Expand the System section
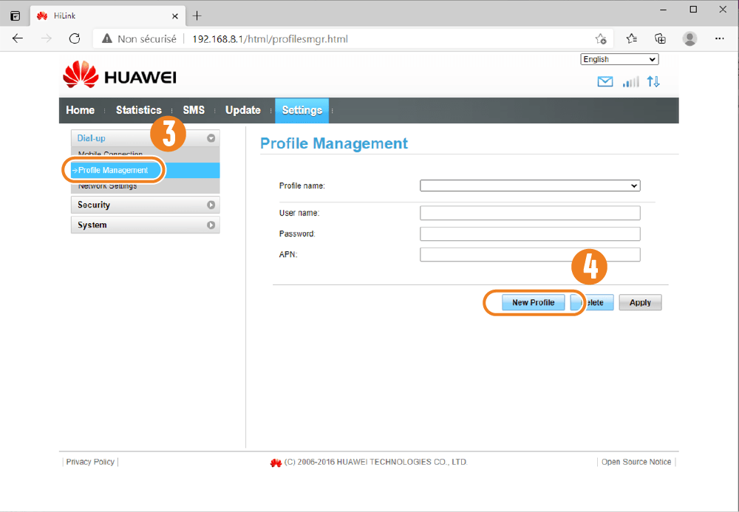This screenshot has height=512, width=739. pyautogui.click(x=145, y=225)
